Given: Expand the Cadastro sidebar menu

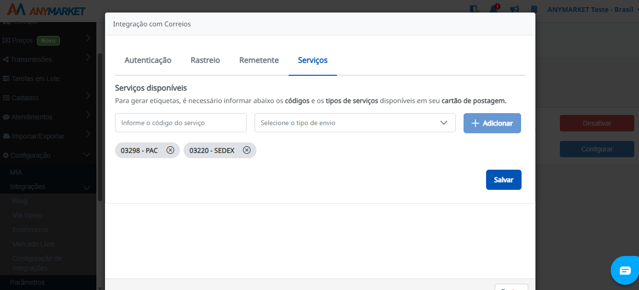Looking at the screenshot, I should 48,98.
